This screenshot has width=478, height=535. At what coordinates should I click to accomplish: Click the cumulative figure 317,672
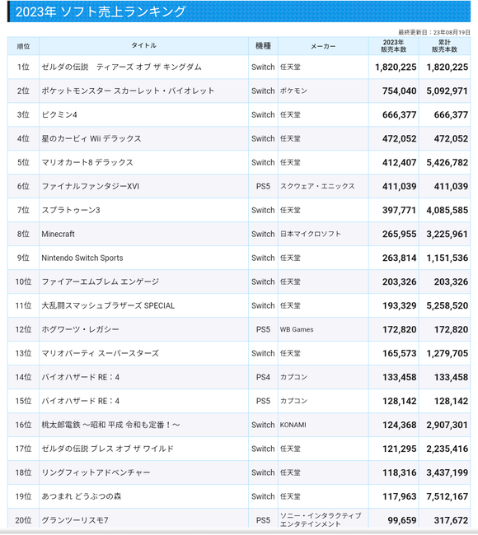(x=451, y=521)
